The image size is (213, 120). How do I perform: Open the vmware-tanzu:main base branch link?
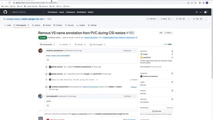[91, 38]
